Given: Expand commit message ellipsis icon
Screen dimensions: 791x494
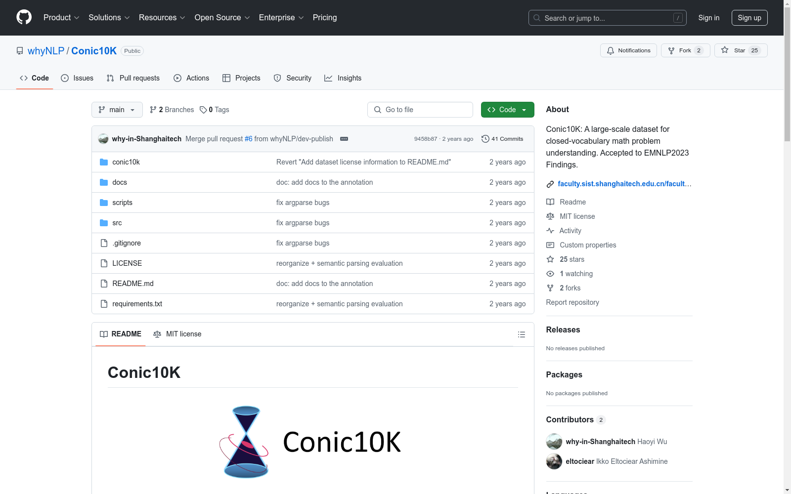Looking at the screenshot, I should pos(344,139).
